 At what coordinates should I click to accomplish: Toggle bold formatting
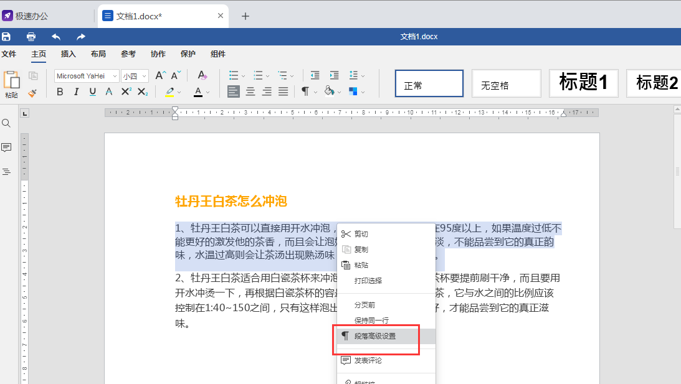click(x=60, y=91)
